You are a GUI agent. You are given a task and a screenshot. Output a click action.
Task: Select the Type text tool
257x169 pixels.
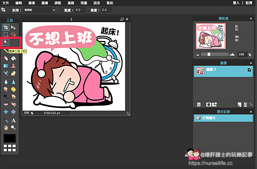13,120
